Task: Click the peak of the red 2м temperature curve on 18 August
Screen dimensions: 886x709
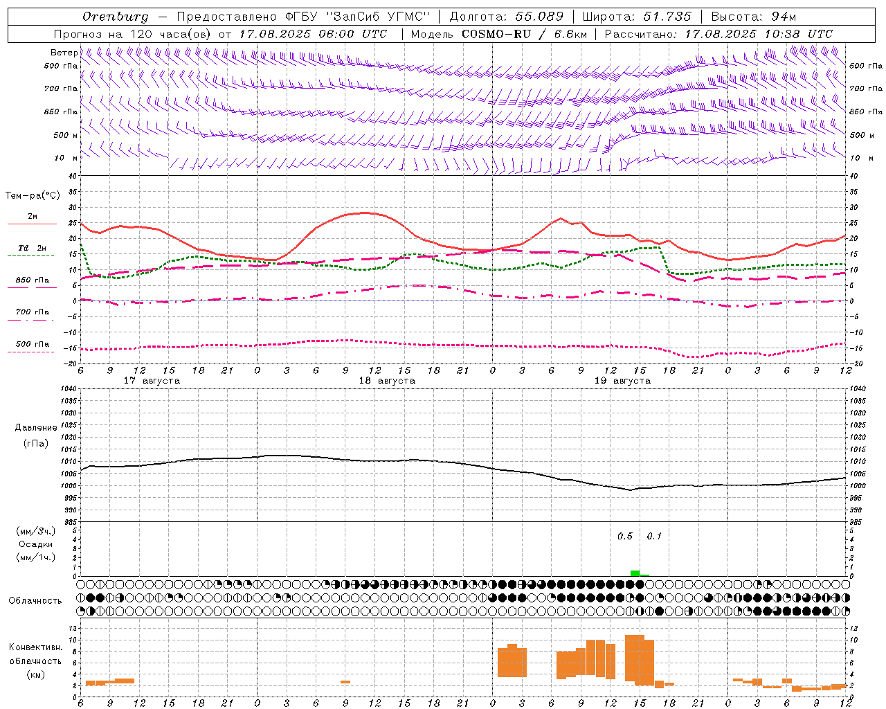Action: click(x=365, y=213)
